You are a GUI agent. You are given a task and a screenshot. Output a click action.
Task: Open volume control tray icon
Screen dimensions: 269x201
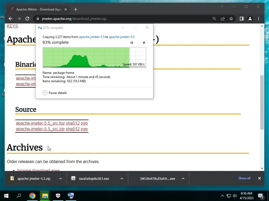[x=235, y=196]
